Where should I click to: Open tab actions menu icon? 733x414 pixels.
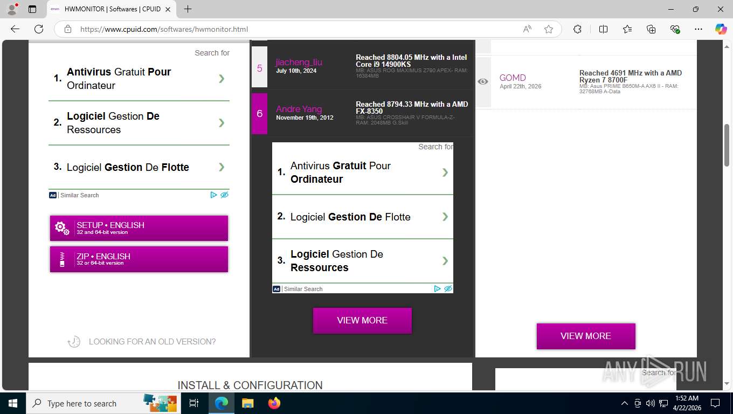coord(32,9)
